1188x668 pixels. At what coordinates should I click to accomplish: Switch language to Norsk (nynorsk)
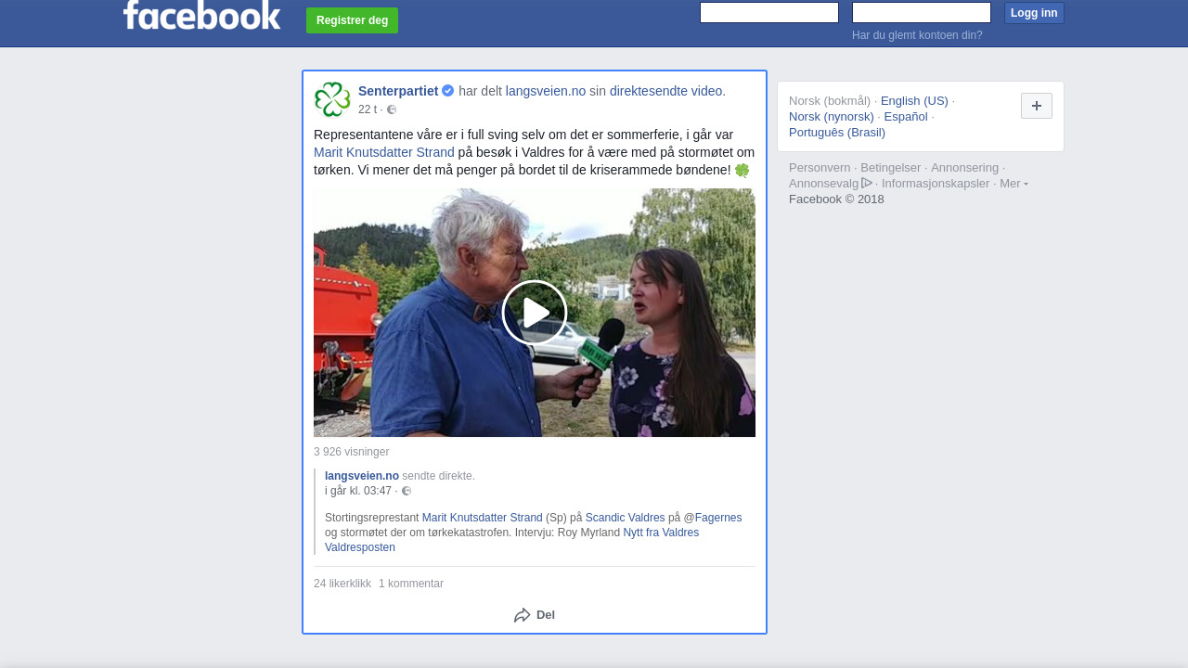832,117
